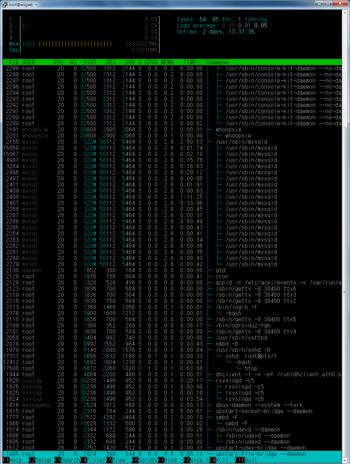Click F9 Kill in function bar
The width and height of the screenshot is (350, 464).
(x=218, y=460)
